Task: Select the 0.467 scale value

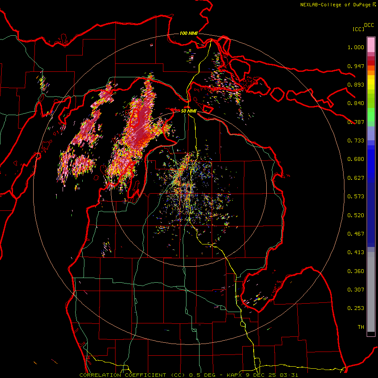Action: coord(356,234)
